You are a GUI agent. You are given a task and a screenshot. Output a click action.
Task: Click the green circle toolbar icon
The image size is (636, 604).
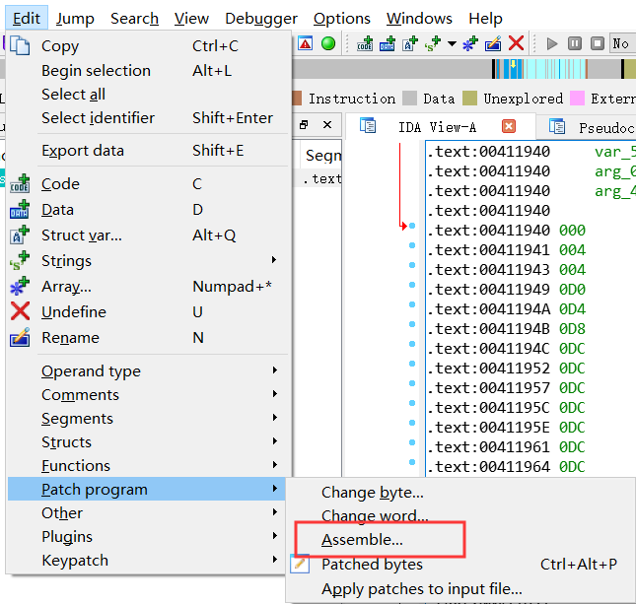point(328,43)
